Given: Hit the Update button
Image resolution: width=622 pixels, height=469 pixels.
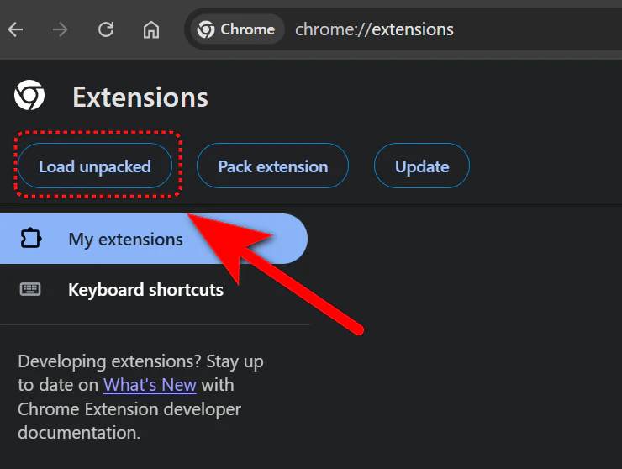Looking at the screenshot, I should 421,166.
